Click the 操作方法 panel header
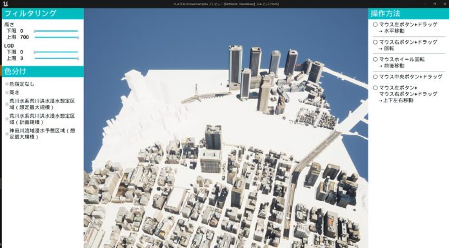 (408, 14)
